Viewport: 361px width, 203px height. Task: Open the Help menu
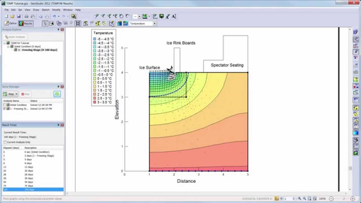point(78,10)
